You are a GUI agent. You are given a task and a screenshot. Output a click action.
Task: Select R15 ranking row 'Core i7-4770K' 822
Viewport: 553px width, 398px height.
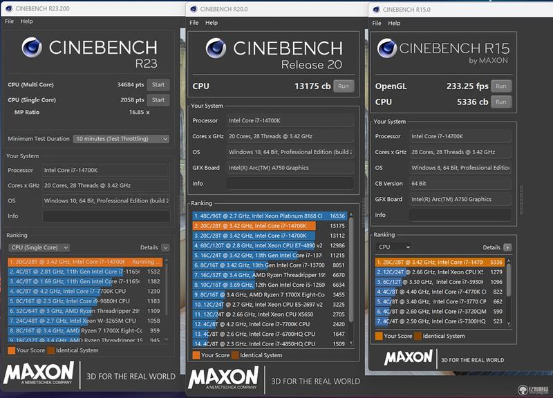[440, 292]
